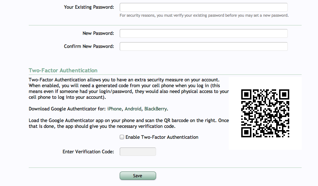Screen dimensions: 318x186
Task: Click the QR barcode image
Action: tap(265, 113)
